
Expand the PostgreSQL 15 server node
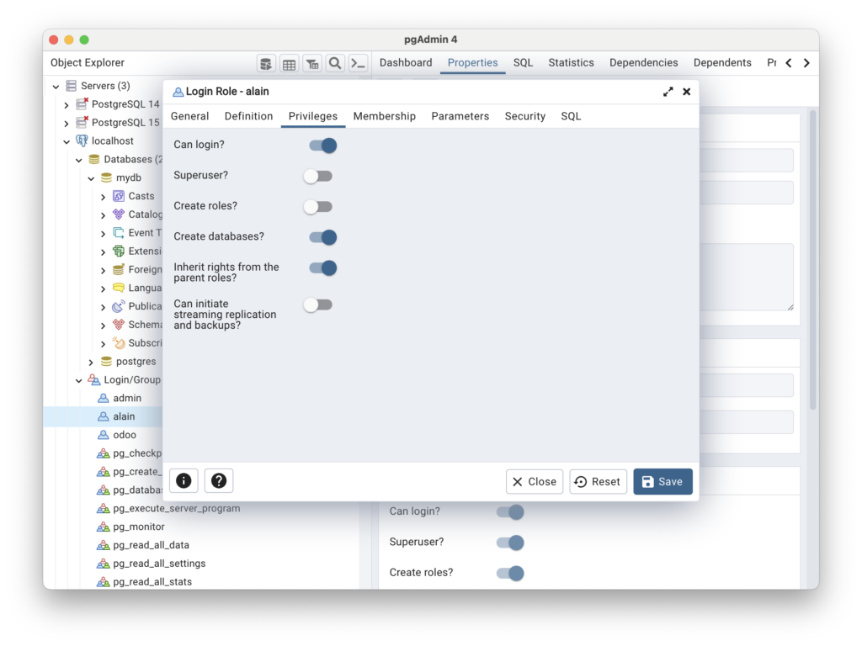click(x=67, y=123)
